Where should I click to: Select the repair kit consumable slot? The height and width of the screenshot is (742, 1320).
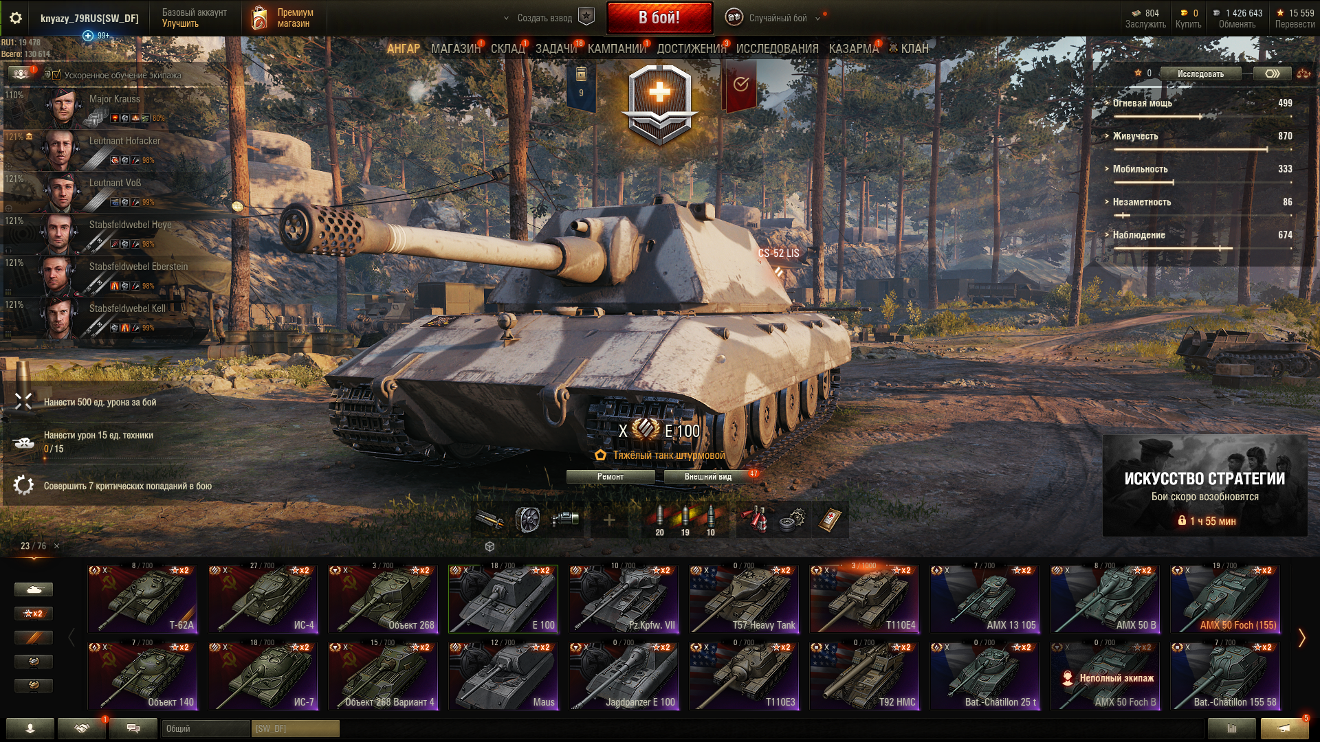pyautogui.click(x=792, y=520)
